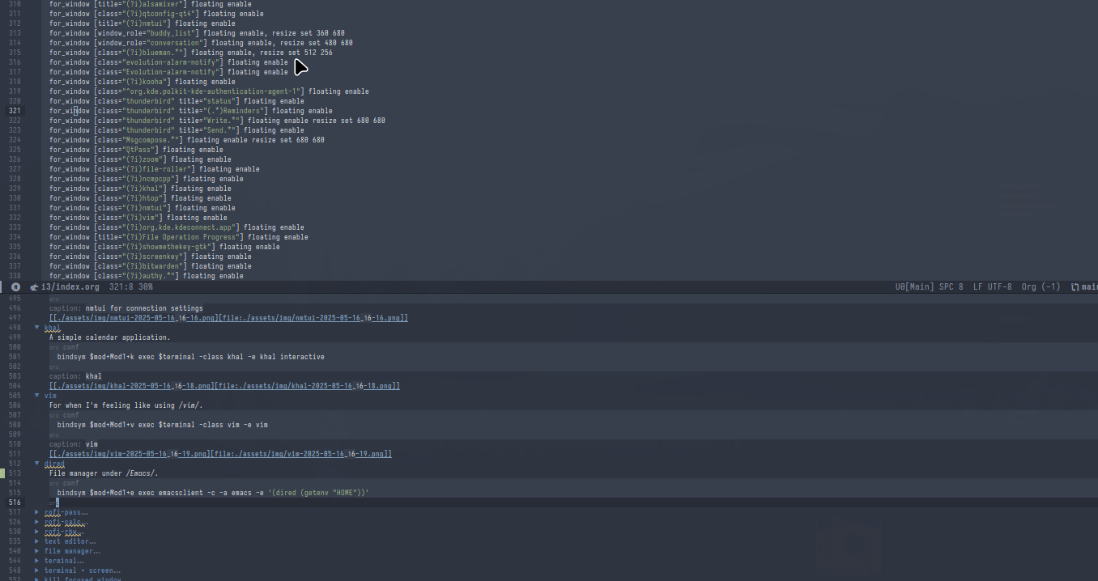Click the Msgcompose for_window line
Image resolution: width=1098 pixels, height=581 pixels.
186,140
